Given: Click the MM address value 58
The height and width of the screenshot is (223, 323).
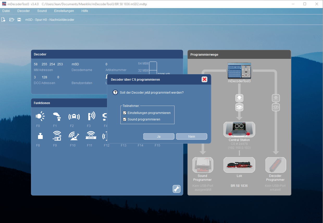Looking at the screenshot, I should click(x=36, y=64).
